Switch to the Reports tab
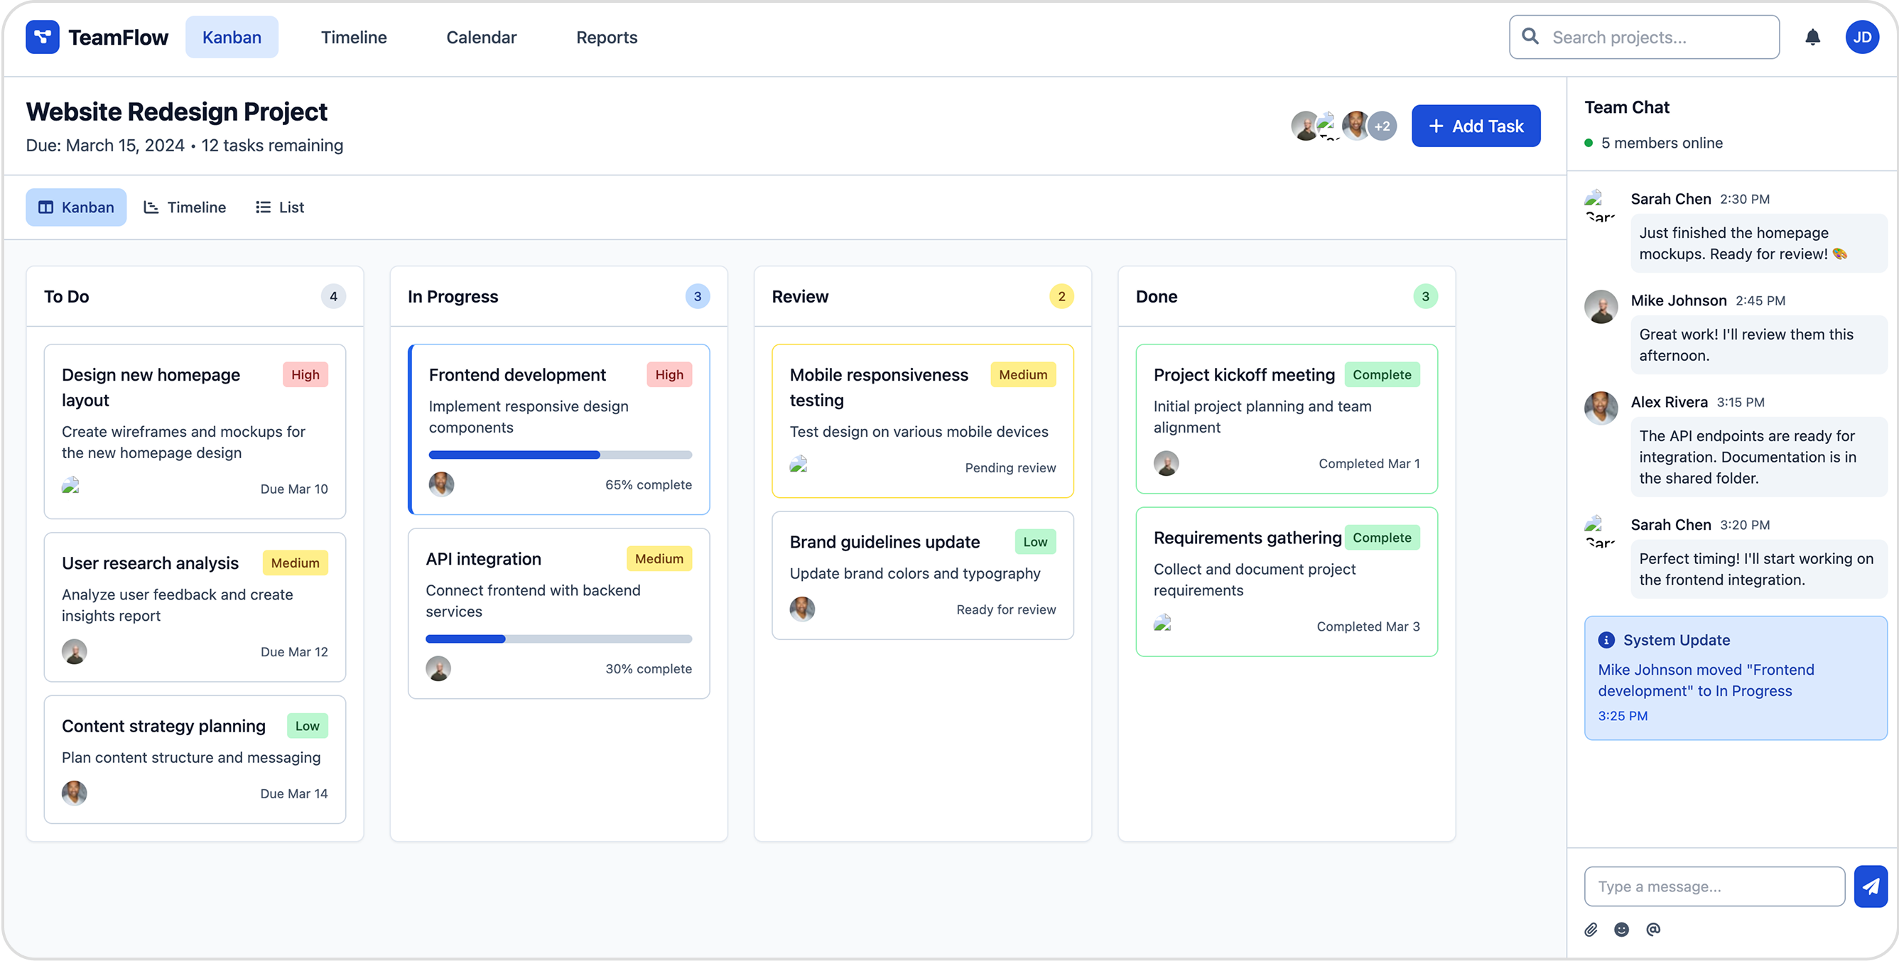The width and height of the screenshot is (1899, 961). click(x=607, y=37)
